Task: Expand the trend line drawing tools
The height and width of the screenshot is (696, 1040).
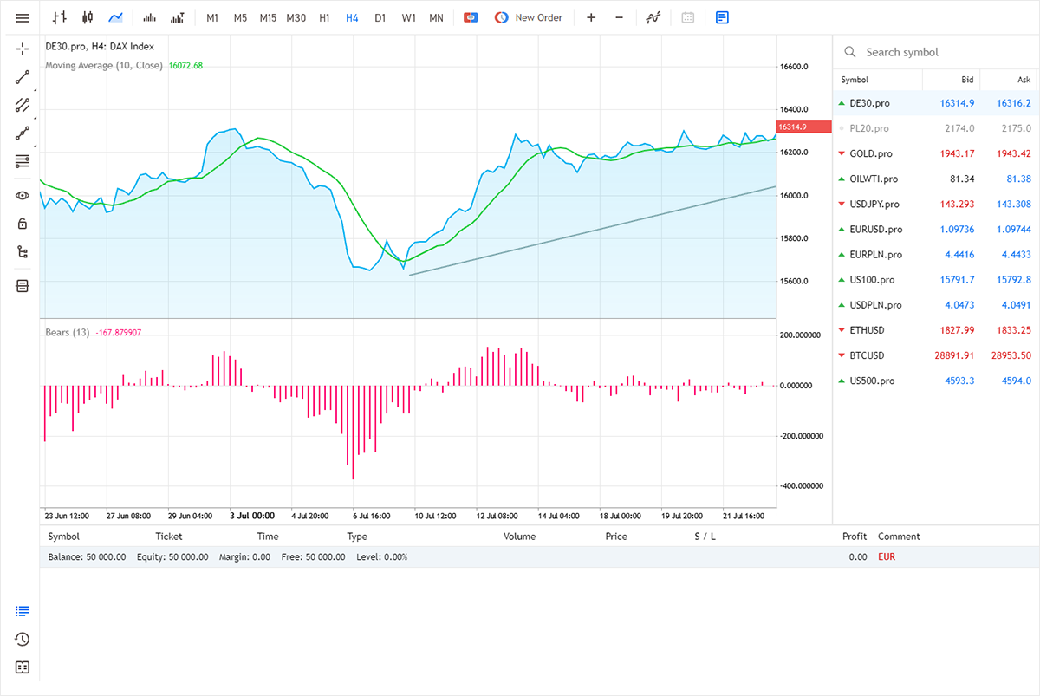Action: click(23, 77)
